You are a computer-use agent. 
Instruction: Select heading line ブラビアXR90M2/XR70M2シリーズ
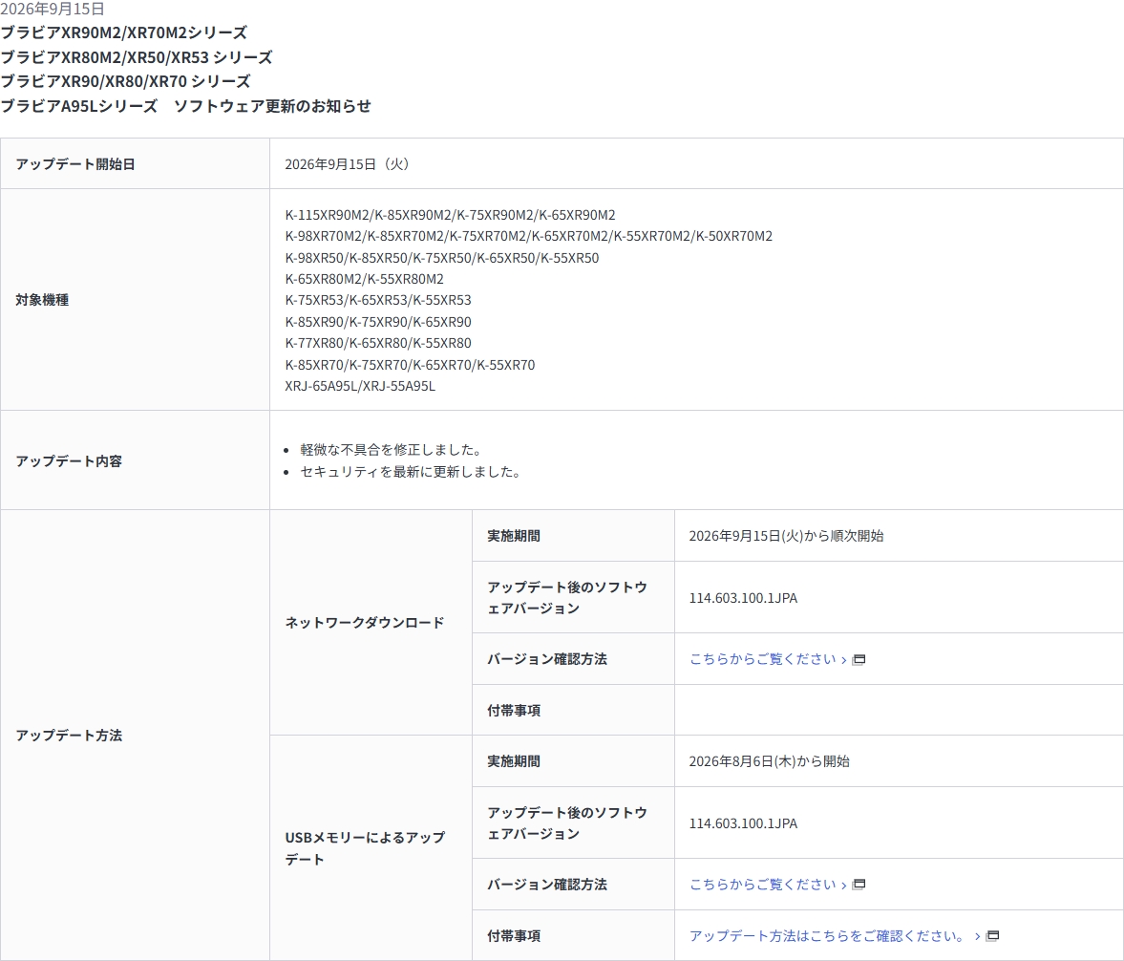(x=123, y=33)
